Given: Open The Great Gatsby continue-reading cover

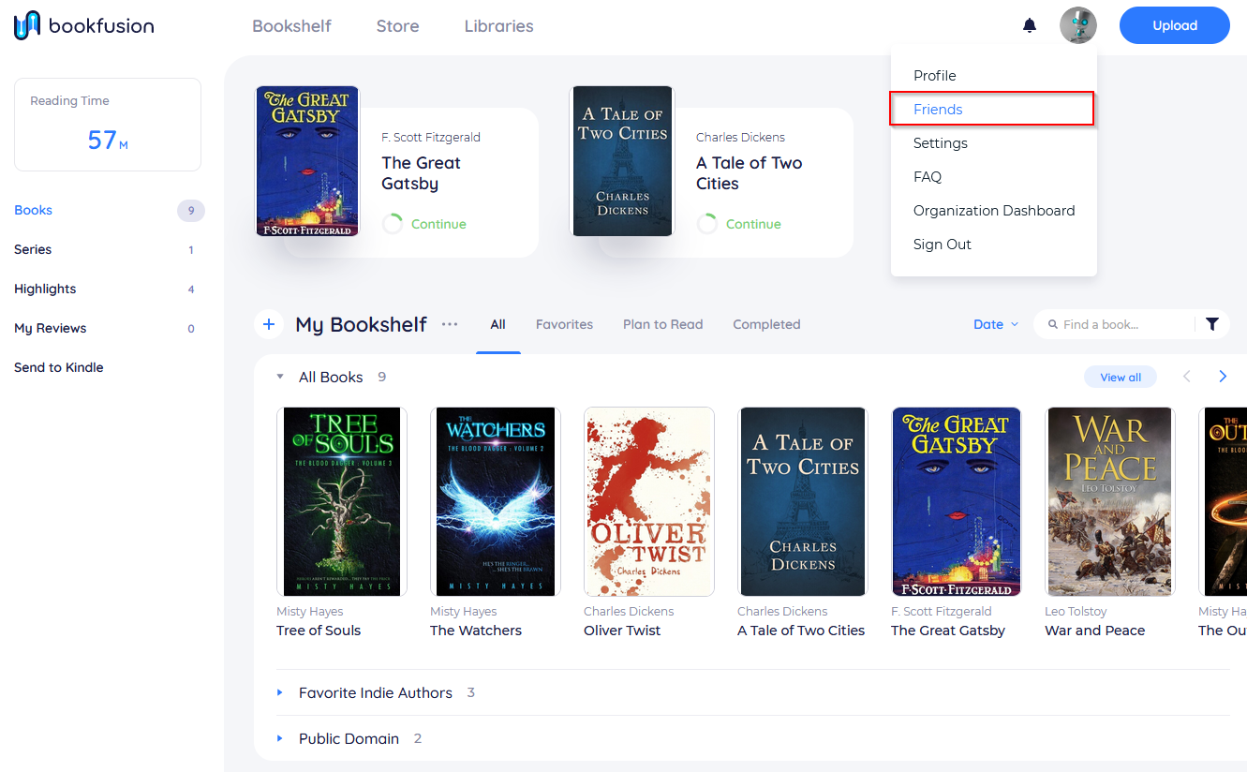Looking at the screenshot, I should coord(307,161).
